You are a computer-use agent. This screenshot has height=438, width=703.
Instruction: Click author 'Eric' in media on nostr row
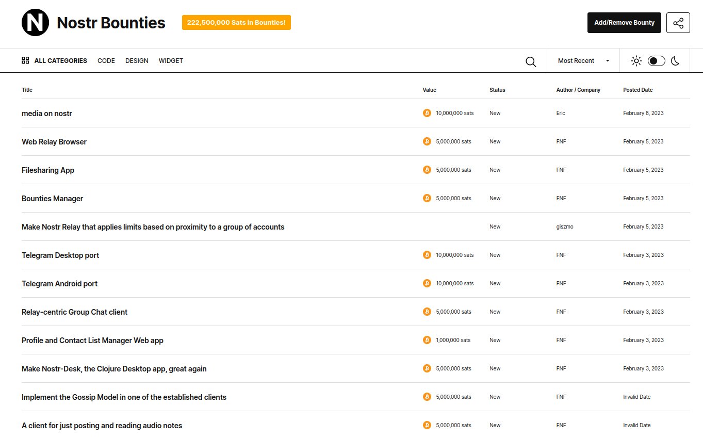(x=561, y=113)
